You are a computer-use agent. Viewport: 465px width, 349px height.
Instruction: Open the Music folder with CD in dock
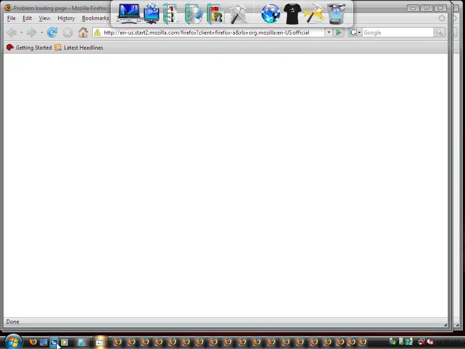click(x=193, y=13)
